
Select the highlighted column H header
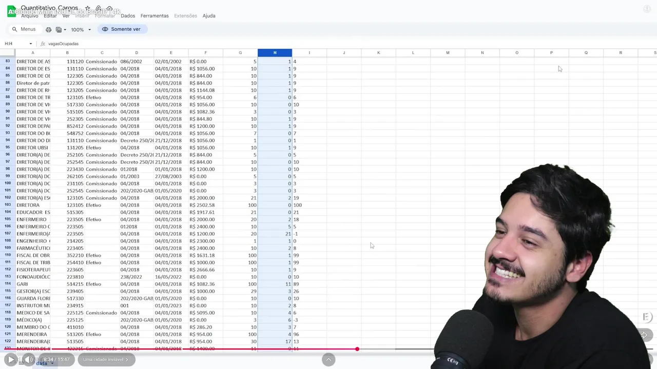(x=275, y=53)
